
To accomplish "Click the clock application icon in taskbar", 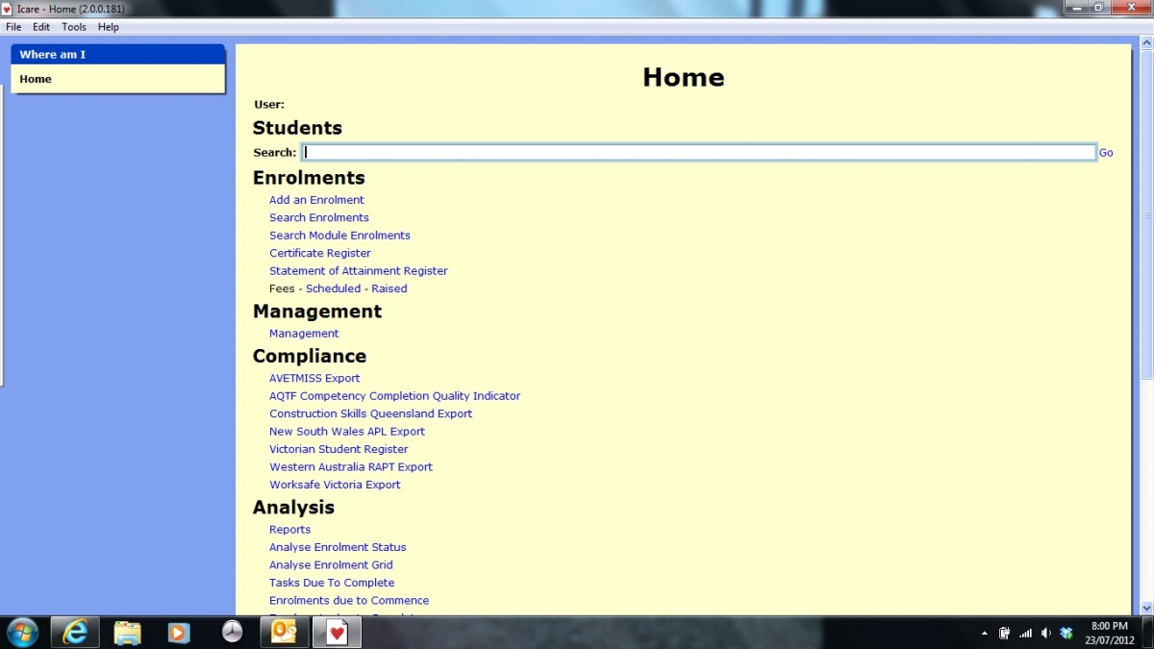I will 232,632.
